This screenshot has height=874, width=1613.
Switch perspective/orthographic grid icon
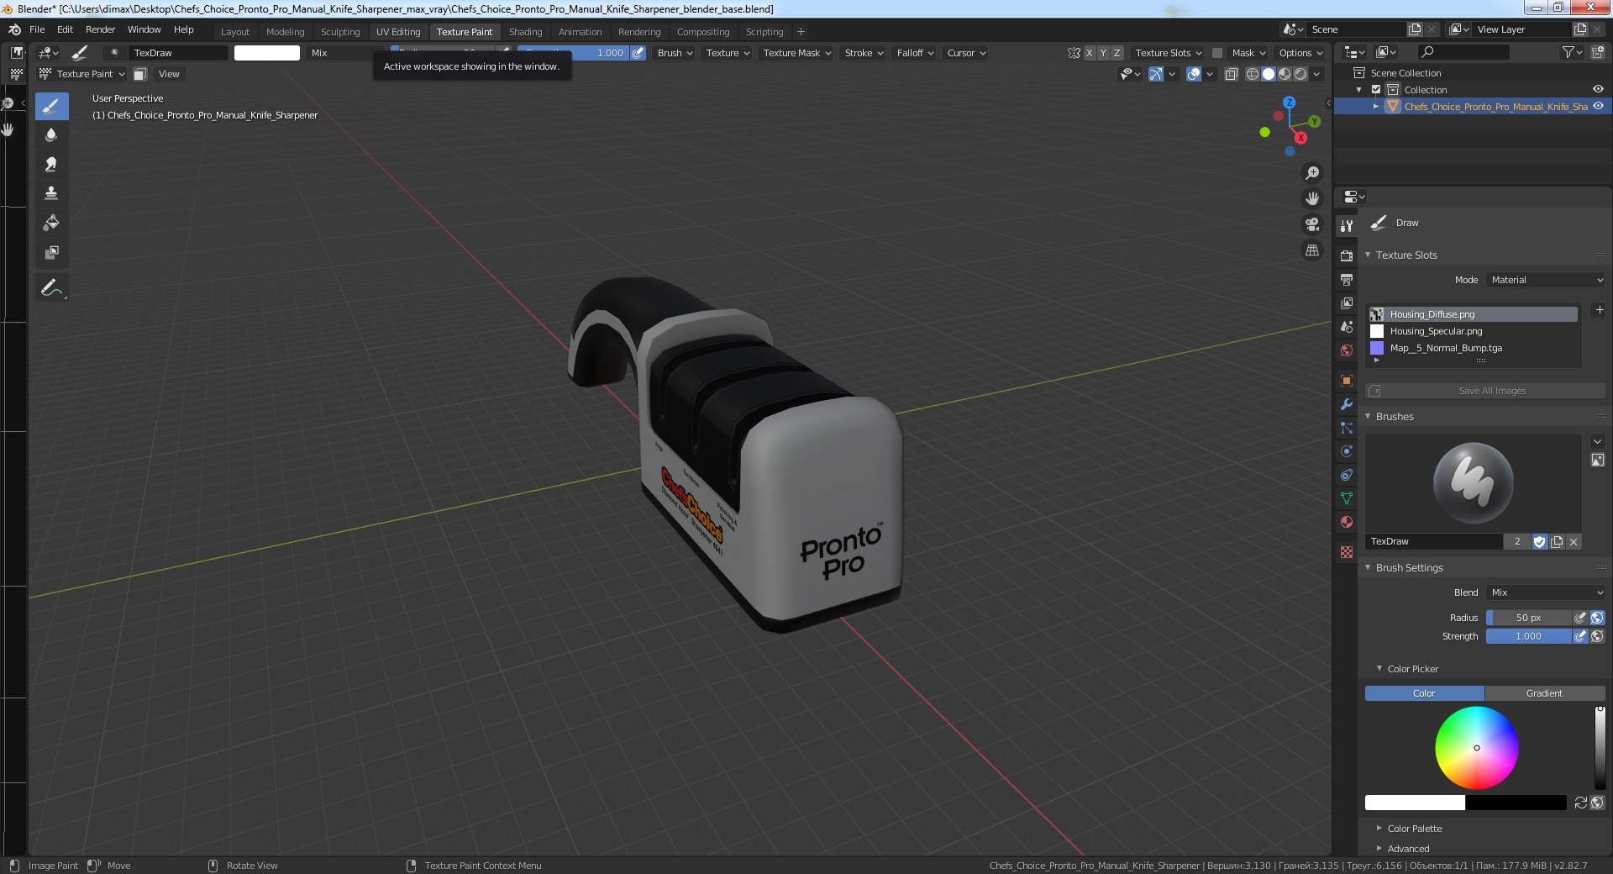point(1312,250)
